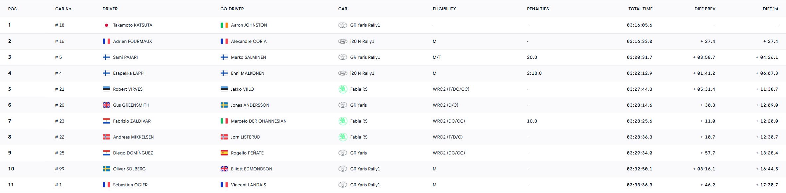Click Hyundai logo in Fourmaux's row
The image size is (786, 193).
coord(342,41)
